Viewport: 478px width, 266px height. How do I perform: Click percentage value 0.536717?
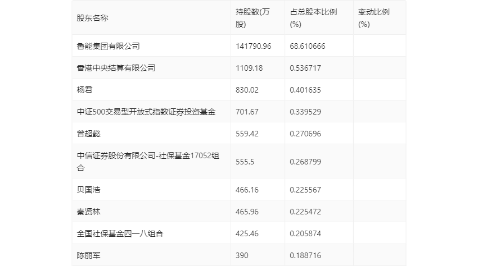(x=305, y=68)
